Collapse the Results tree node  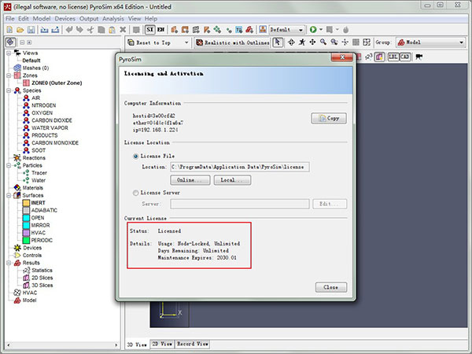click(x=9, y=263)
